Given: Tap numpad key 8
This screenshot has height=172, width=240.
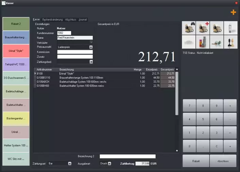Looking at the screenshot, I should [x=203, y=106].
